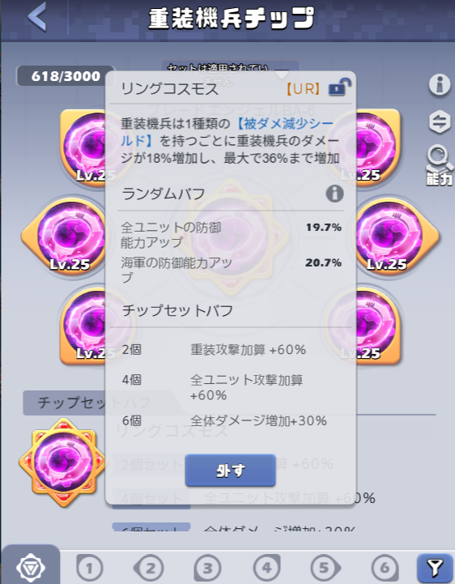Choose slot 3 filter at bottom
The height and width of the screenshot is (584, 455).
[207, 569]
